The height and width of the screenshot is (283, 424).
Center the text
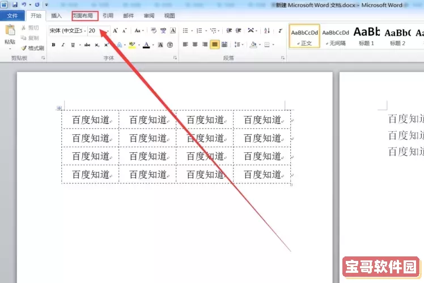(x=195, y=44)
